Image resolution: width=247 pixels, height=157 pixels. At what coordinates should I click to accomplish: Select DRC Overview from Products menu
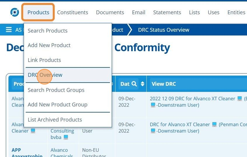pyautogui.click(x=45, y=75)
